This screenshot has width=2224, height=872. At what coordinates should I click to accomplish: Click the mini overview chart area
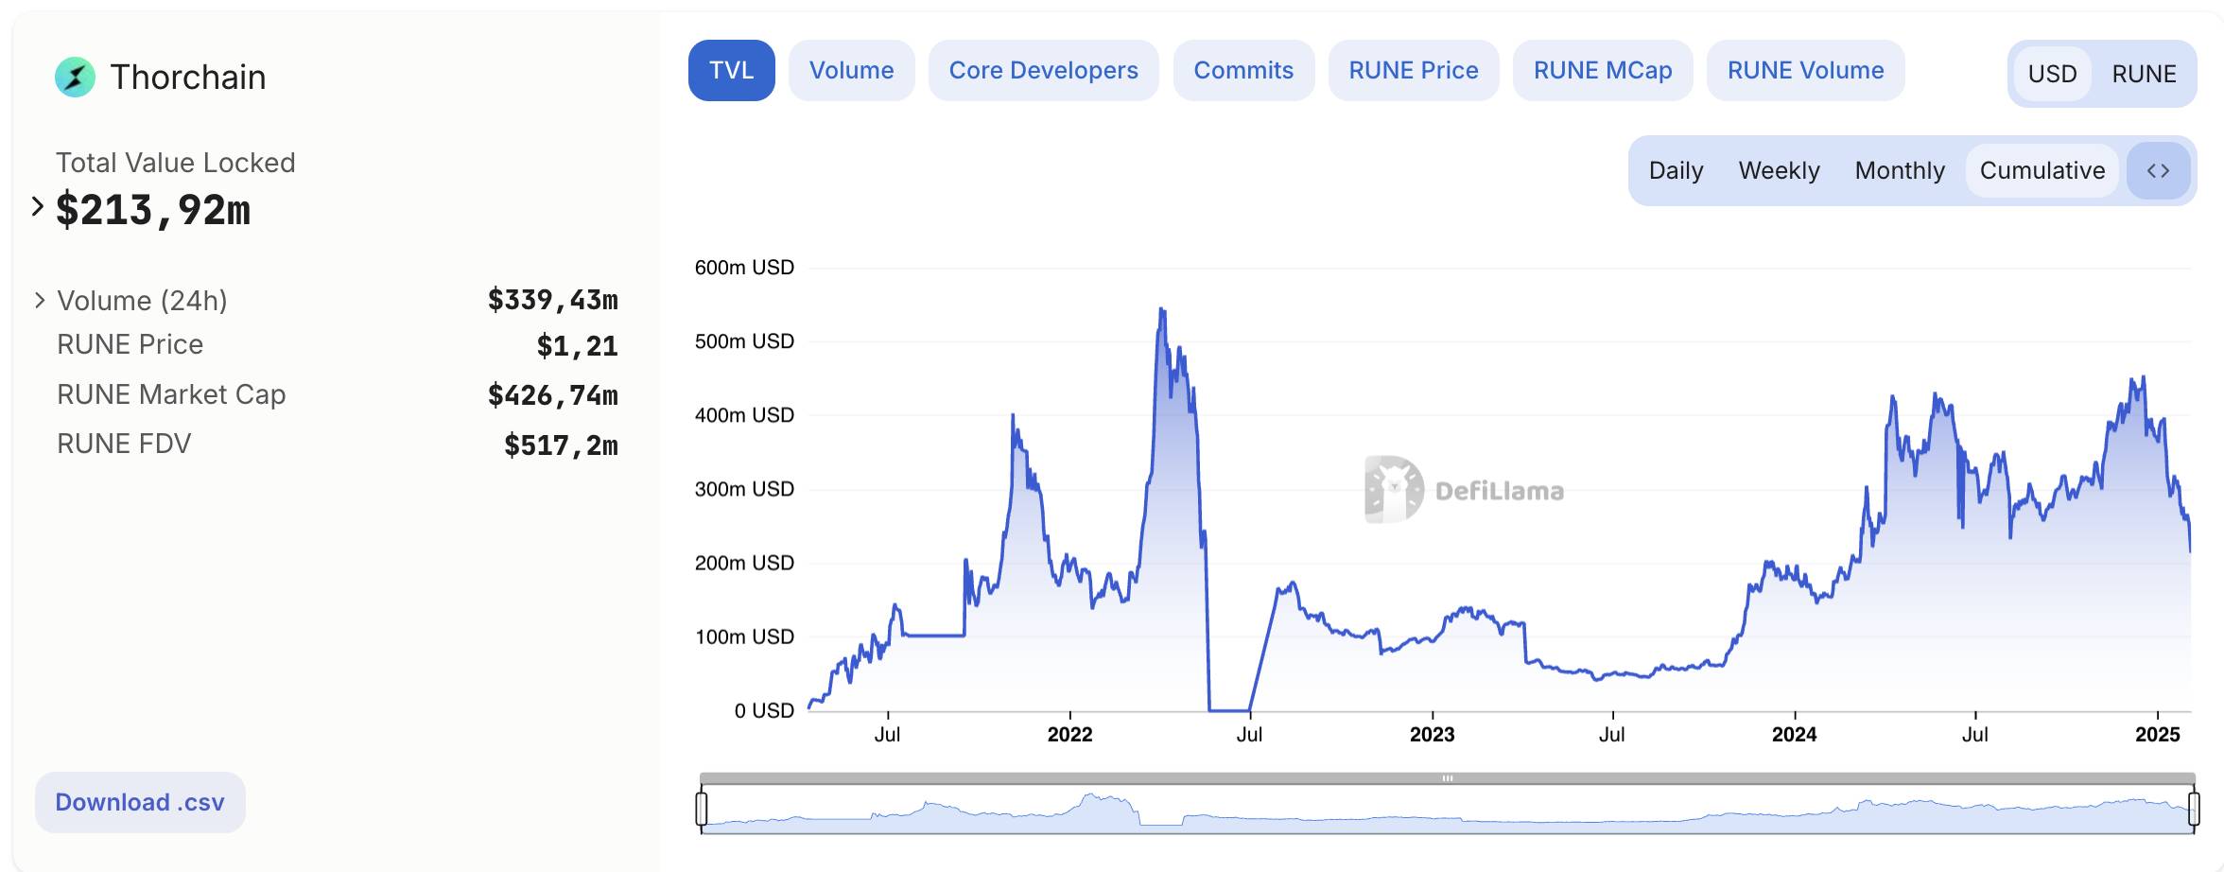pos(1448,810)
